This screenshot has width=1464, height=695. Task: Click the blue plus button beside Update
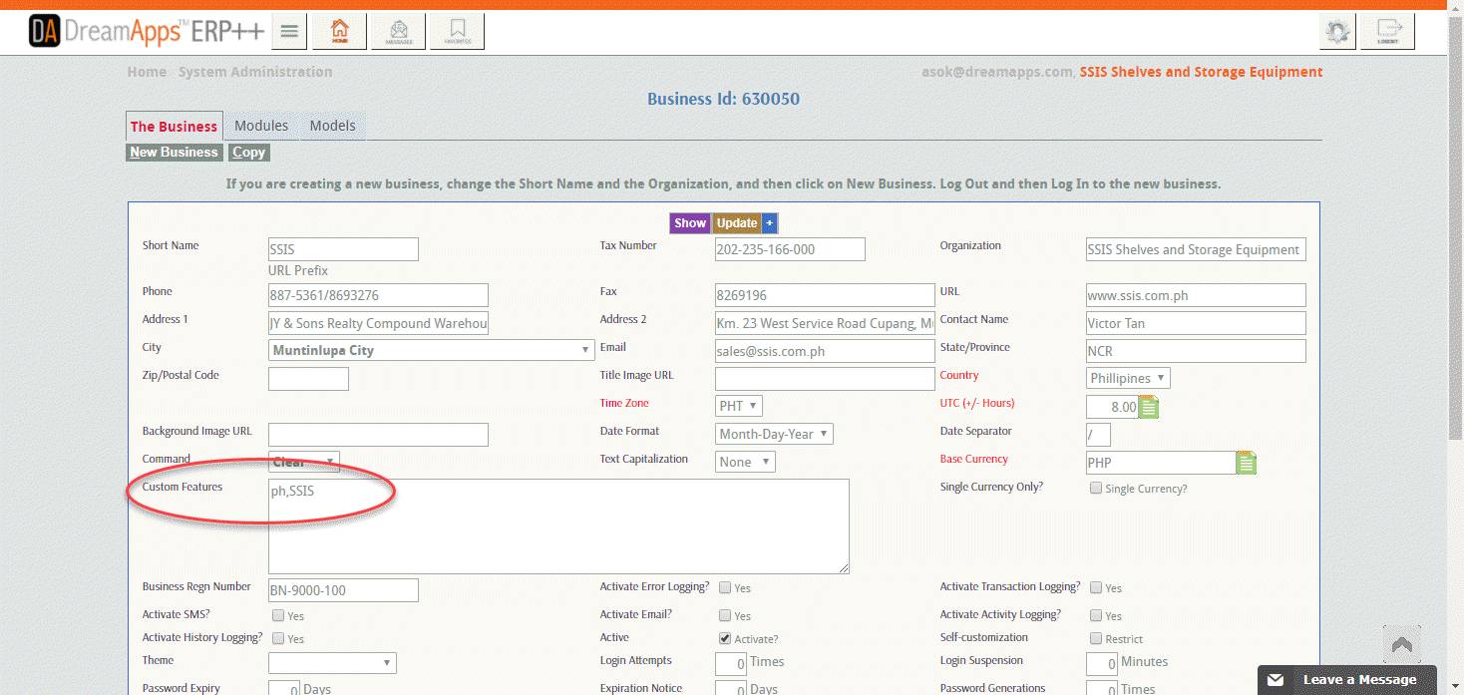click(769, 223)
